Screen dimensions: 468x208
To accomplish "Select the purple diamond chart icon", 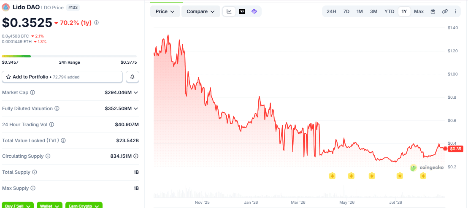I will pyautogui.click(x=254, y=12).
